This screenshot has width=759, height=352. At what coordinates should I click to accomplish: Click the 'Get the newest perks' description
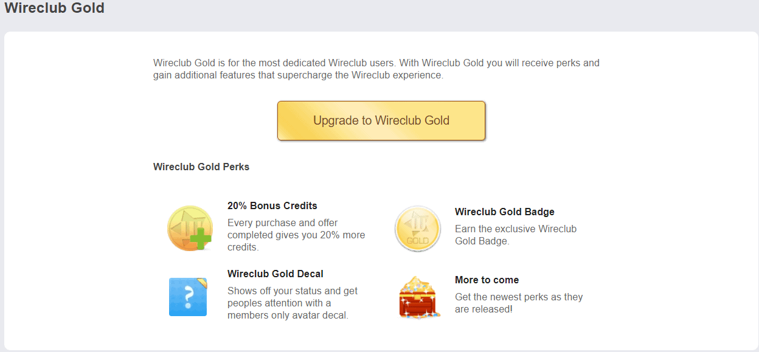pos(519,303)
